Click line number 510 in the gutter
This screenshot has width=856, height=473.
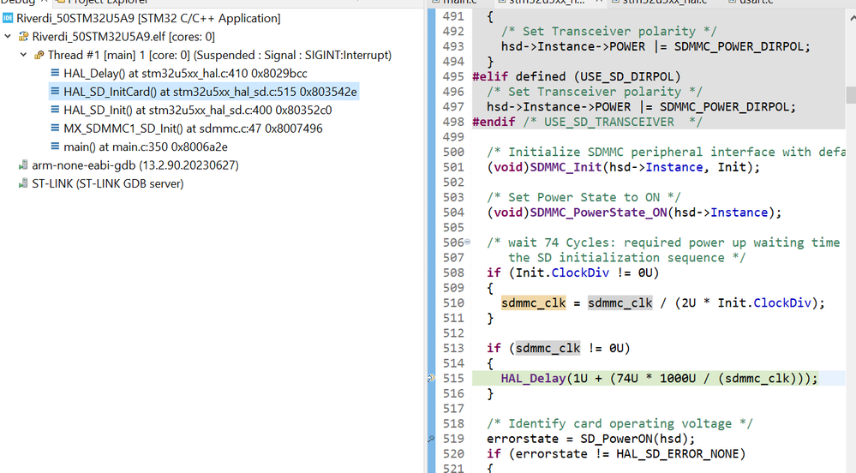click(453, 303)
